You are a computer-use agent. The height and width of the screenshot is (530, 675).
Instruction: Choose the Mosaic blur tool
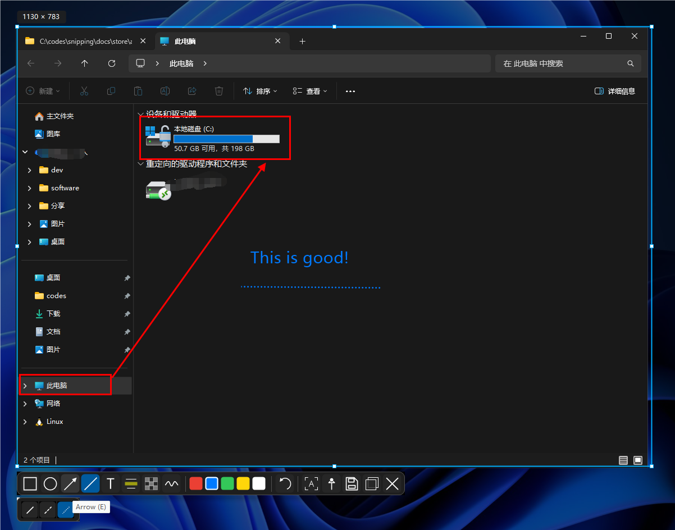[x=151, y=483]
